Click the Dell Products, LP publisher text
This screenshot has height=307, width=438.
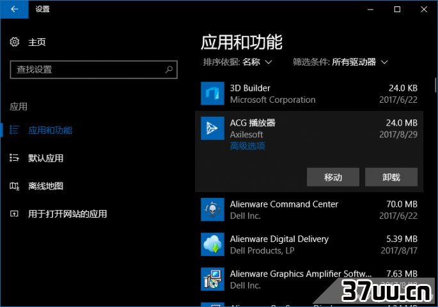tap(262, 251)
